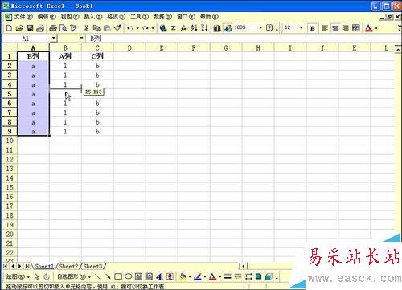This screenshot has height=290, width=402.
Task: Toggle Bold formatting button
Action: [x=313, y=28]
